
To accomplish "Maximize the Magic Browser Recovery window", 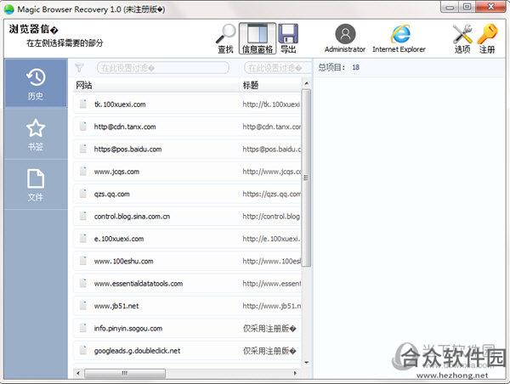I will click(x=467, y=7).
